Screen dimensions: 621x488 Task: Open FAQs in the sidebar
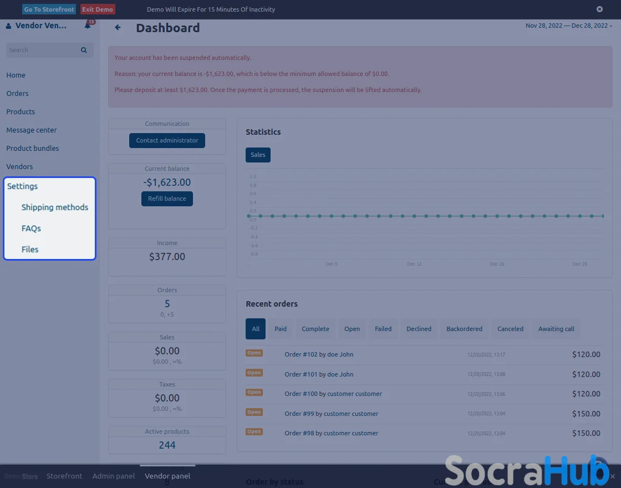pyautogui.click(x=31, y=228)
